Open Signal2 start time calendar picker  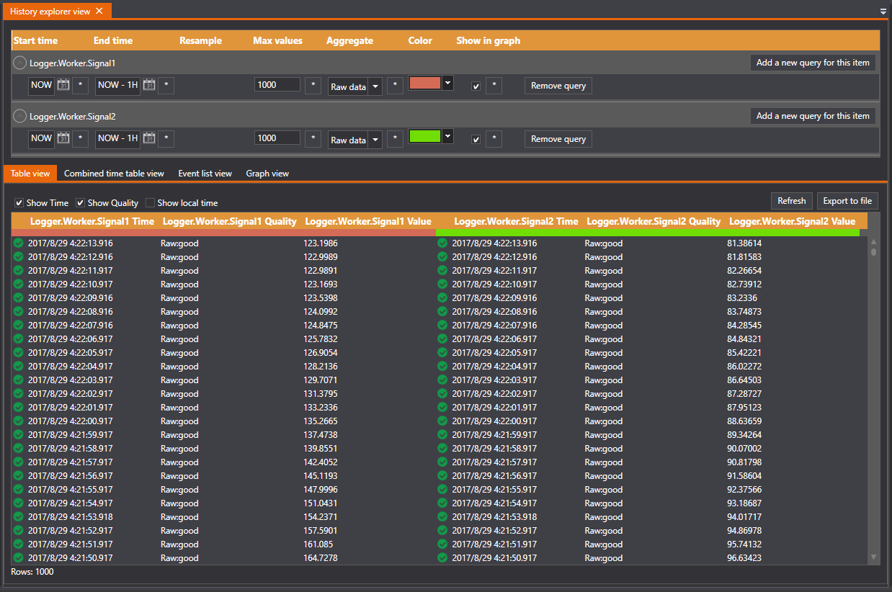pyautogui.click(x=63, y=138)
